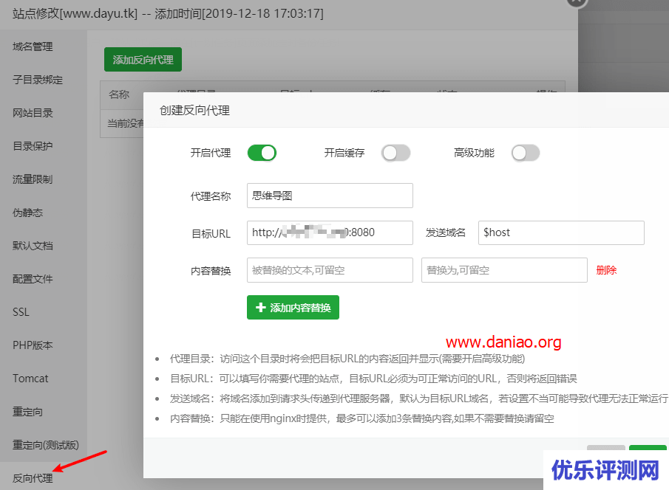
Task: Click the green 添加反向代理 button
Action: tap(143, 59)
